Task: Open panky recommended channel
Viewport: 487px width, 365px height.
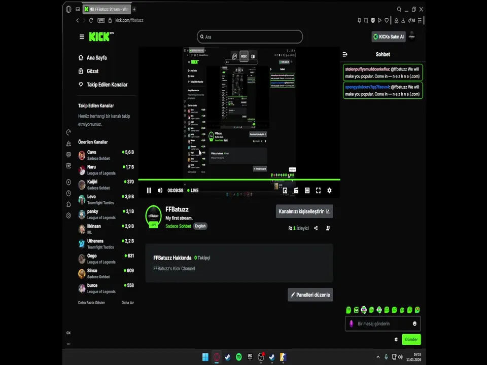Action: tap(106, 214)
